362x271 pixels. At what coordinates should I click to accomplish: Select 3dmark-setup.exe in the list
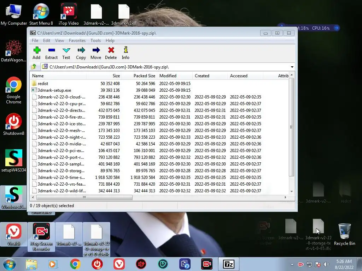click(x=159, y=90)
